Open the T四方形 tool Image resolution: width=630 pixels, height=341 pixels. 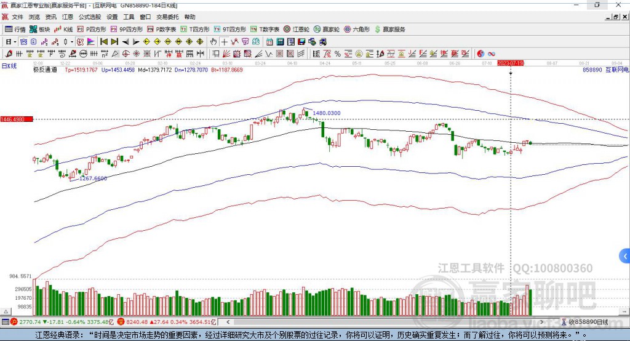[195, 30]
